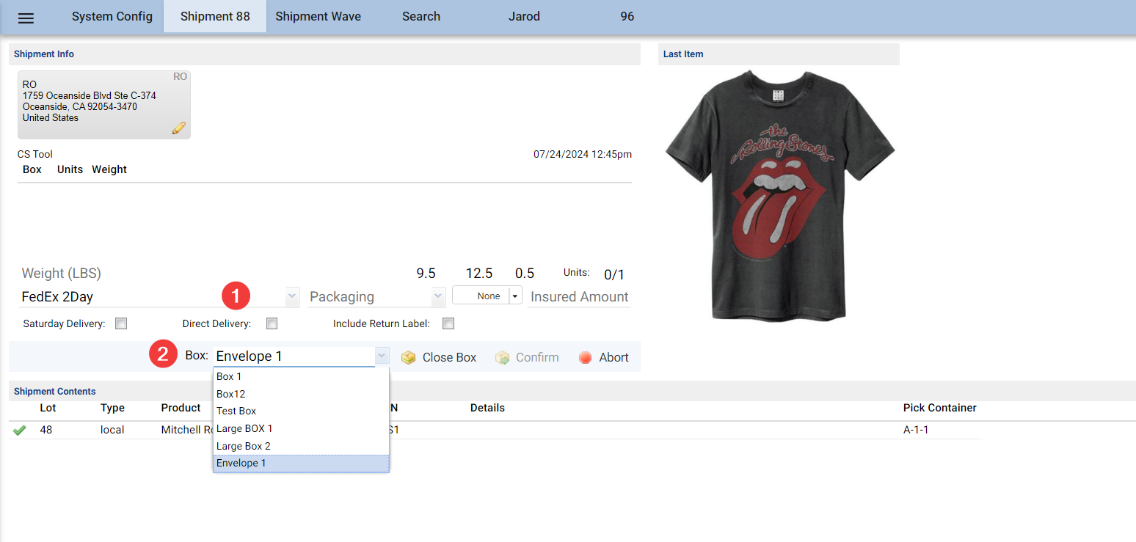Click the Close Box package icon
This screenshot has height=542, width=1136.
pyautogui.click(x=409, y=358)
